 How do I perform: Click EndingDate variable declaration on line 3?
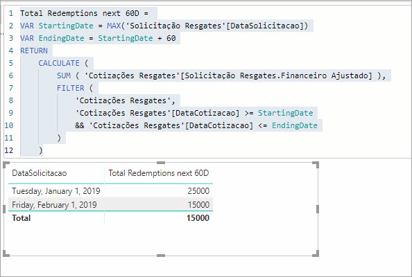(x=62, y=38)
